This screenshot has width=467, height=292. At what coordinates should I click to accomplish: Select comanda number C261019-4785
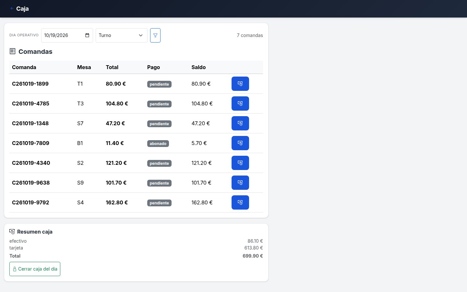pyautogui.click(x=30, y=103)
